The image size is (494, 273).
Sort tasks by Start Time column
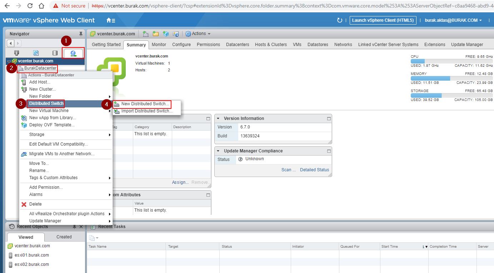coord(404,247)
